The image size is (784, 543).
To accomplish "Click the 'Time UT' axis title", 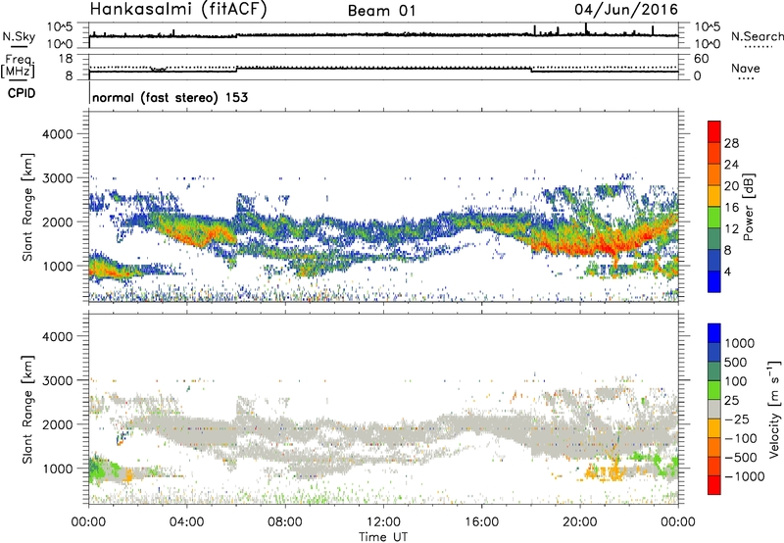I will [x=383, y=537].
